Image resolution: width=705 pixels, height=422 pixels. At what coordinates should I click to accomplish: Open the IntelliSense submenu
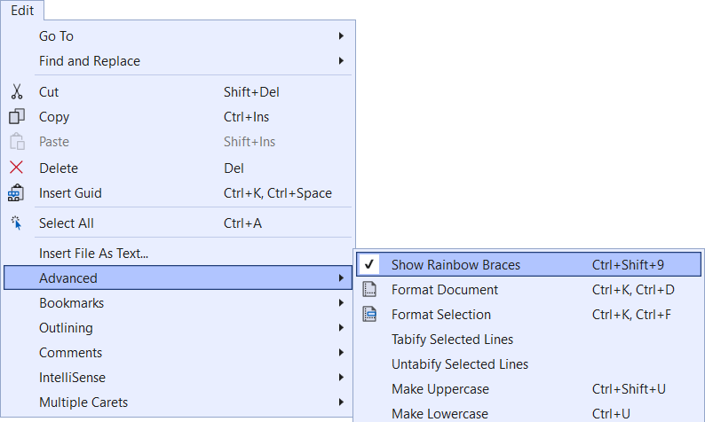click(73, 378)
